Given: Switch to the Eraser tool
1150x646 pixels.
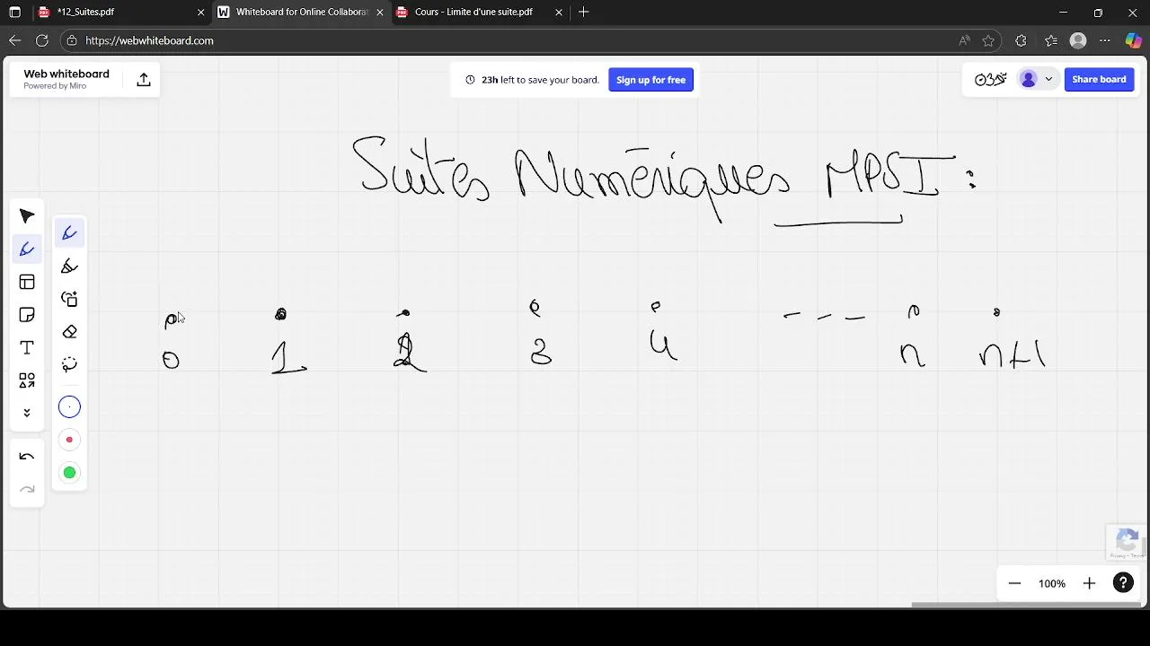Looking at the screenshot, I should [x=69, y=332].
